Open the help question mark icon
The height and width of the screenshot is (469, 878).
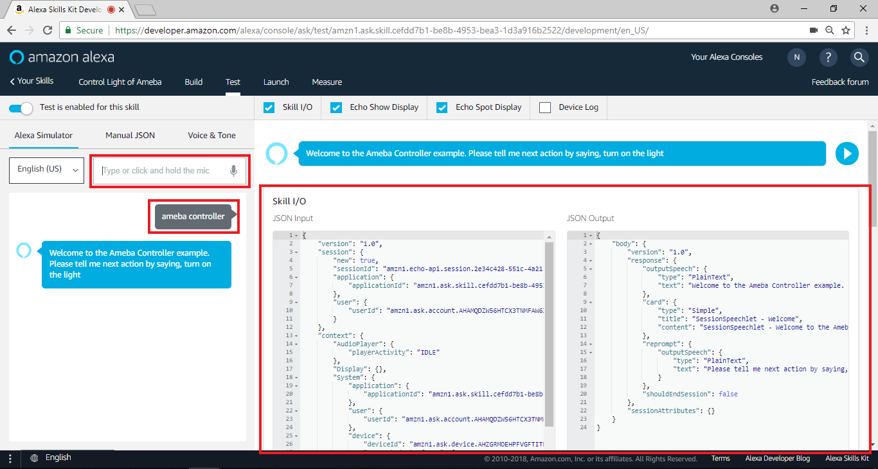(x=829, y=57)
